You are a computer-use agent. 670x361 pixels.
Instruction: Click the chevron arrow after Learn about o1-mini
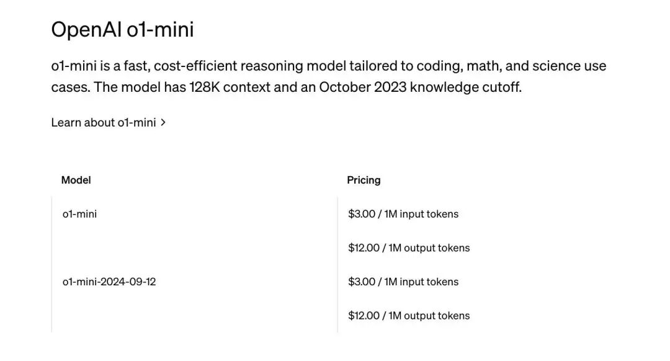pos(163,123)
